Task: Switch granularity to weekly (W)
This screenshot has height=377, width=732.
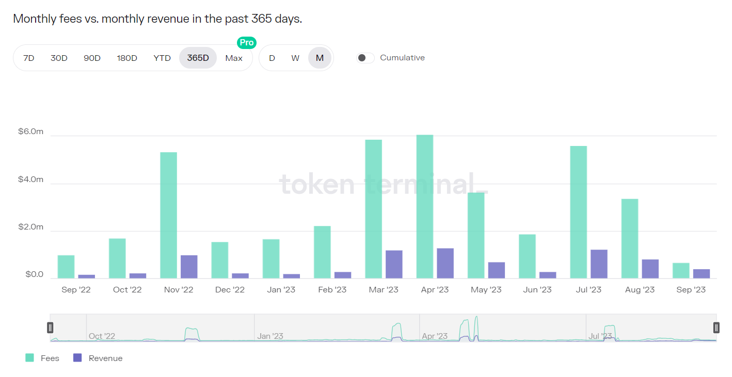Action: pos(295,58)
